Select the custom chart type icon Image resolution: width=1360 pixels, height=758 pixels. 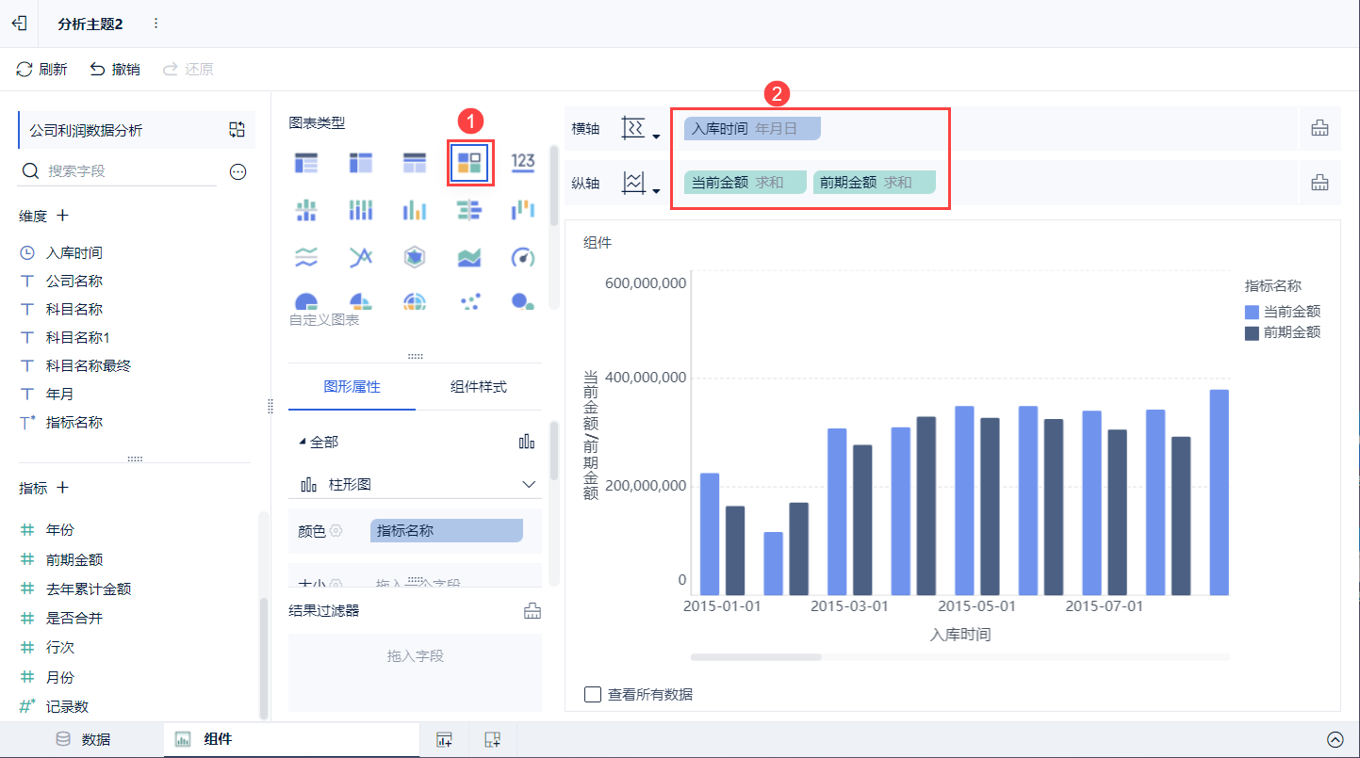point(469,162)
